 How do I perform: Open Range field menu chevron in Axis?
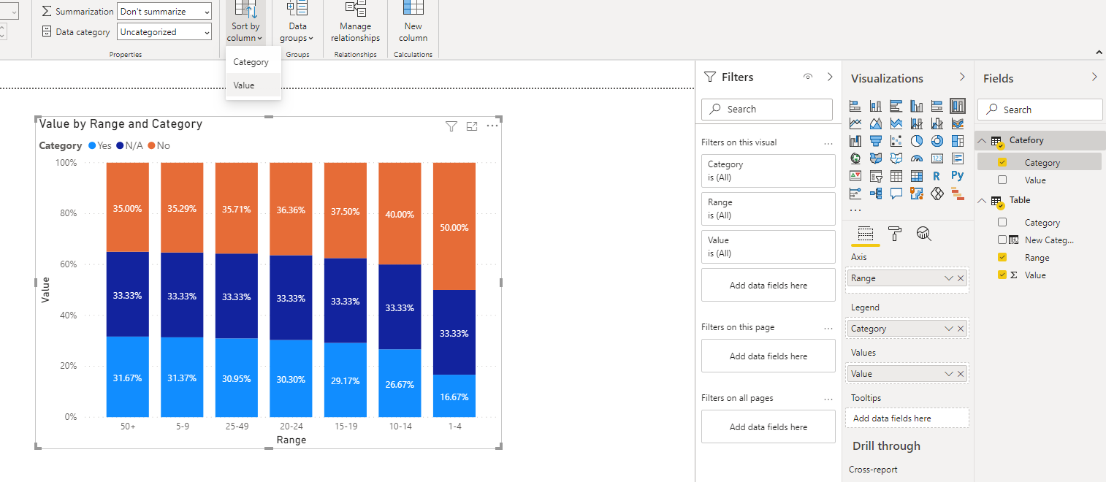948,278
